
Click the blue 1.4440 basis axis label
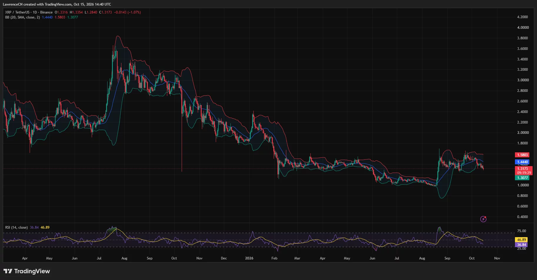coord(522,162)
